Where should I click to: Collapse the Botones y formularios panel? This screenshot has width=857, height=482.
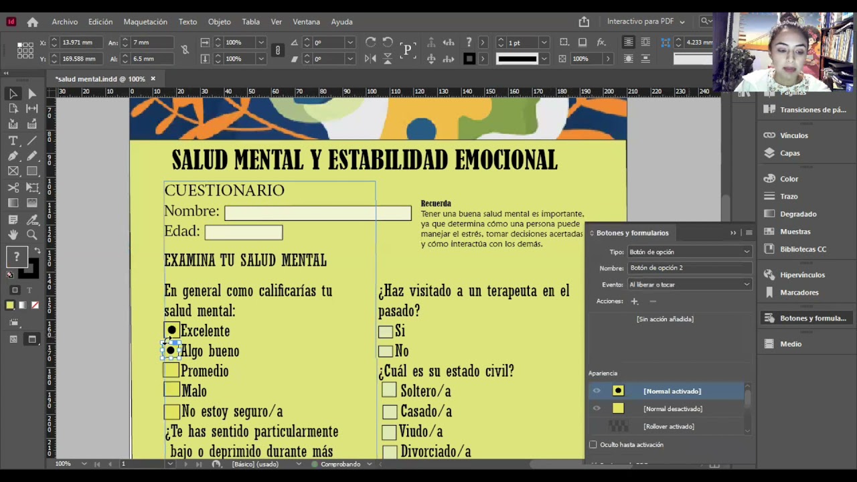pyautogui.click(x=733, y=233)
